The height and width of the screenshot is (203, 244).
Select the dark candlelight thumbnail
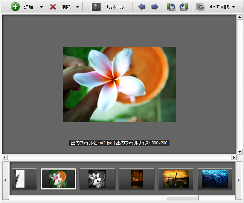pos(136,179)
